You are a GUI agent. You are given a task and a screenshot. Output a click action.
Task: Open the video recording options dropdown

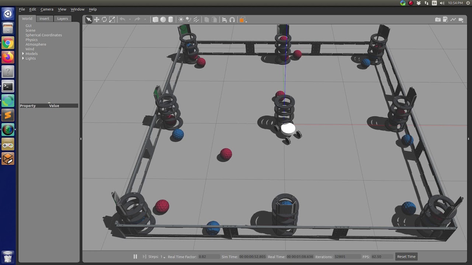click(461, 20)
